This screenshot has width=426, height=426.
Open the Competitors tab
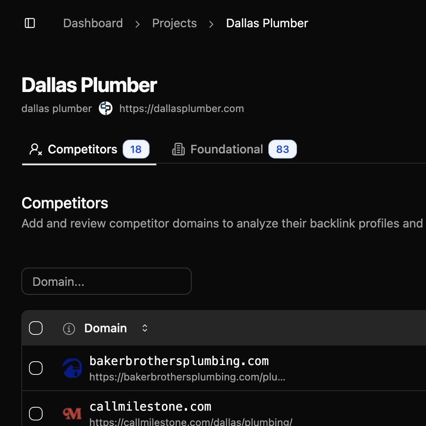pyautogui.click(x=82, y=150)
